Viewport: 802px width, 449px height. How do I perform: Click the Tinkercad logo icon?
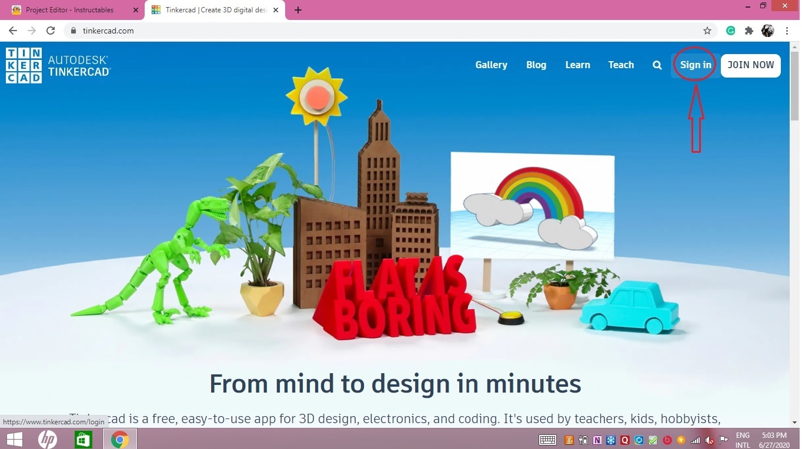point(24,65)
